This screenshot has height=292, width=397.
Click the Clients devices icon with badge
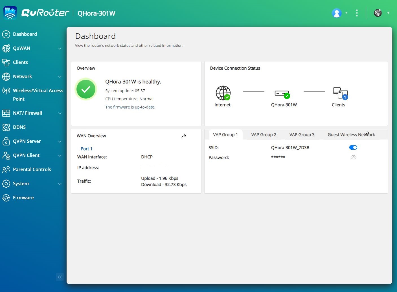(x=340, y=93)
